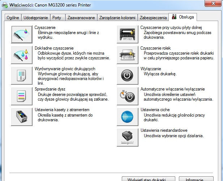Run the Dokładne czyszczenie deep cleaning icon
Image resolution: width=223 pixels, height=181 pixels.
pyautogui.click(x=22, y=55)
